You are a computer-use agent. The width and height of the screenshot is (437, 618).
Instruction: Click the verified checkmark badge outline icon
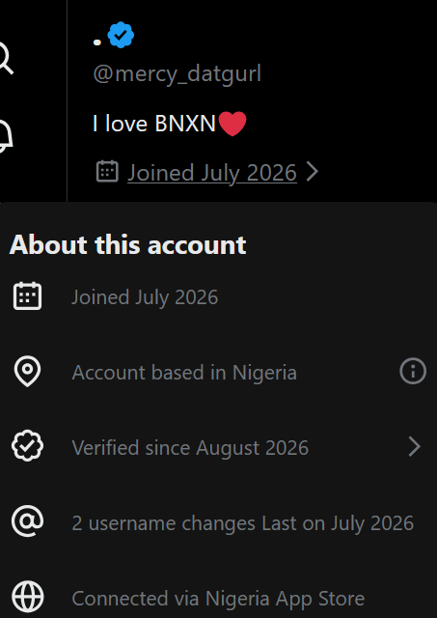tap(27, 446)
